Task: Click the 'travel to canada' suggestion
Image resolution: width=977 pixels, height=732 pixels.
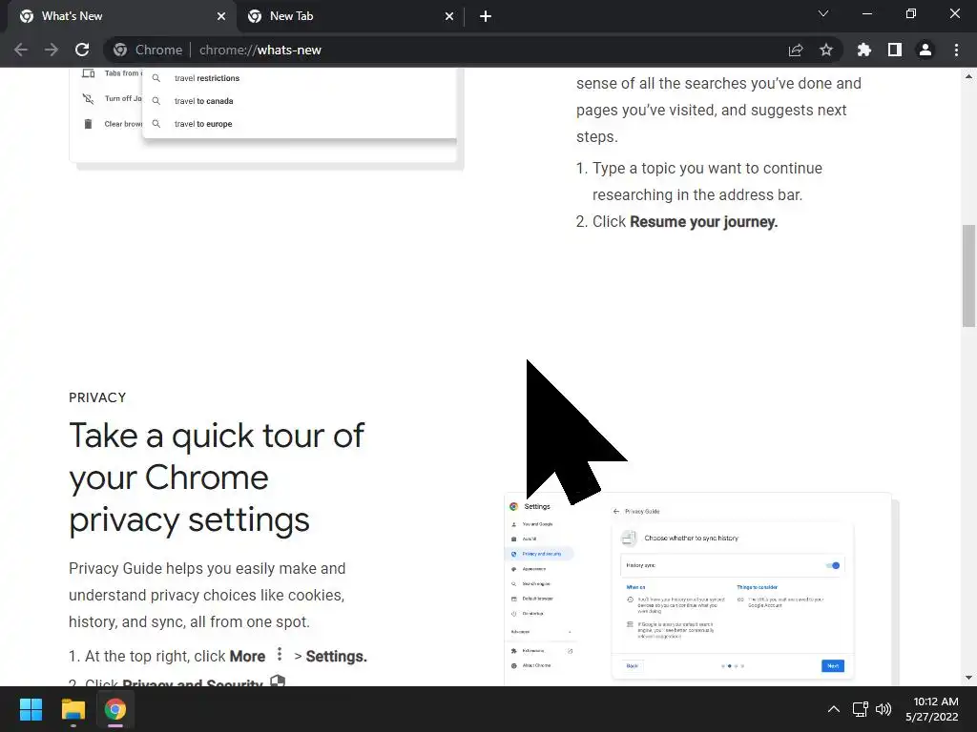Action: click(204, 101)
